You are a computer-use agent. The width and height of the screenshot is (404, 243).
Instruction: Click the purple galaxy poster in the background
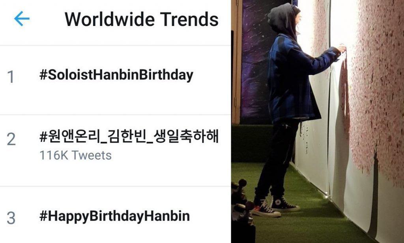pos(255,62)
